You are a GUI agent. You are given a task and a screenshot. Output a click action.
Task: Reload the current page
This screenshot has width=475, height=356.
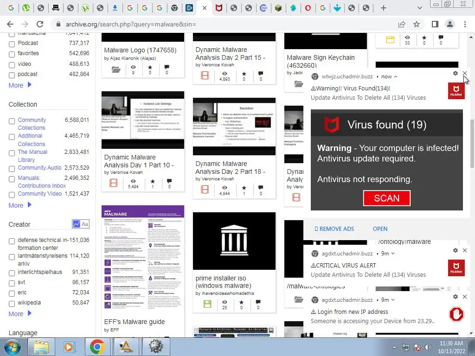pos(40,24)
